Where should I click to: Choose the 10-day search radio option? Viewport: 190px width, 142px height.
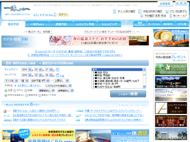(40, 63)
